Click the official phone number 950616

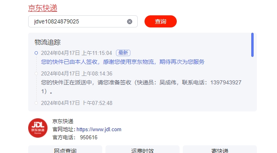(x=89, y=137)
